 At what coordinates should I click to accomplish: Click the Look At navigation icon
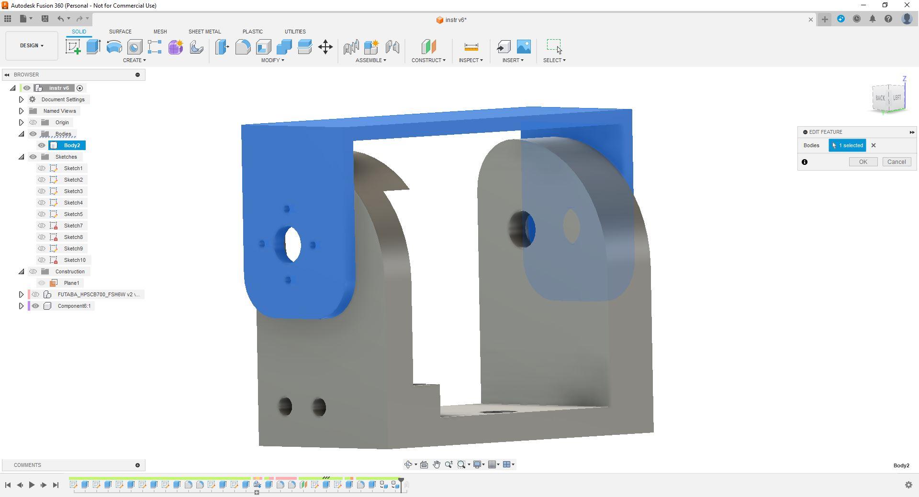coord(424,465)
